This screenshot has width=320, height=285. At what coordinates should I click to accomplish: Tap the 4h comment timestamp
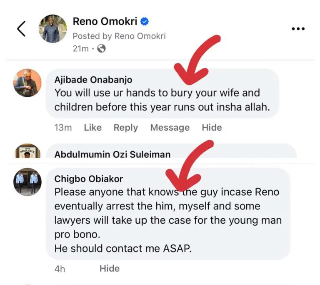(x=60, y=269)
